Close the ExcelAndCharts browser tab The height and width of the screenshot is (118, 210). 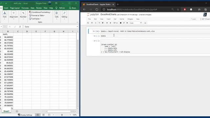coord(113,4)
